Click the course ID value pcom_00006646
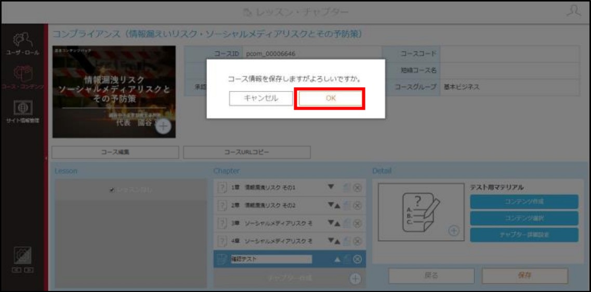 [271, 54]
